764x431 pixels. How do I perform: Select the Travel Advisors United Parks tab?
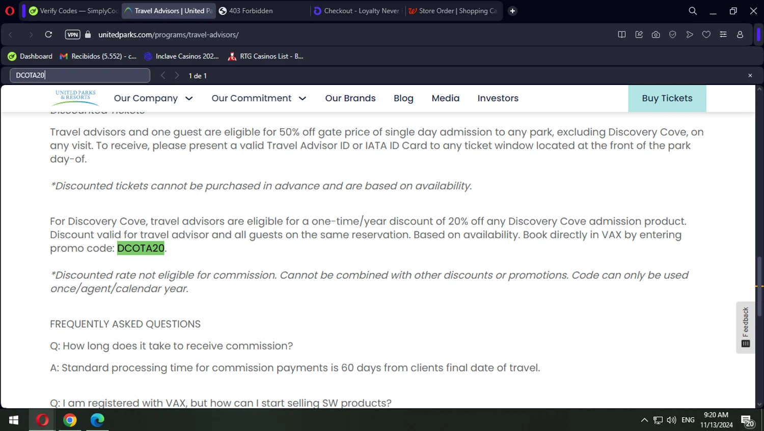coord(169,11)
